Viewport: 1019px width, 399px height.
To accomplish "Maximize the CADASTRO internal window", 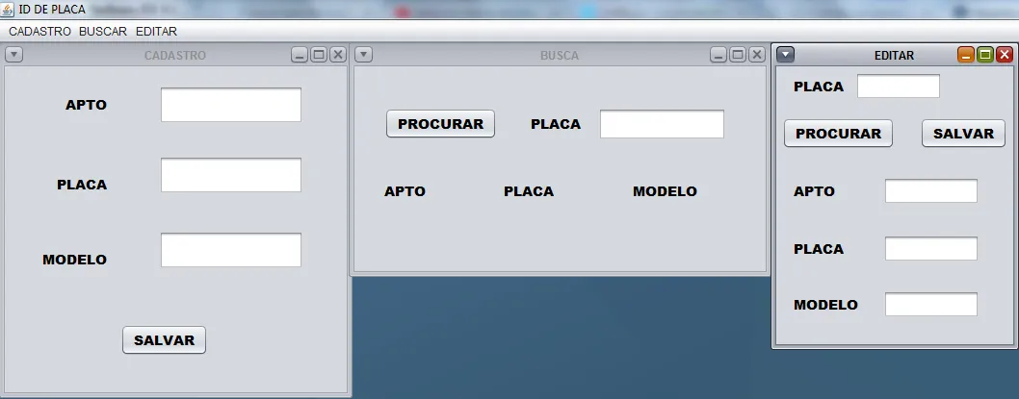I will (319, 55).
